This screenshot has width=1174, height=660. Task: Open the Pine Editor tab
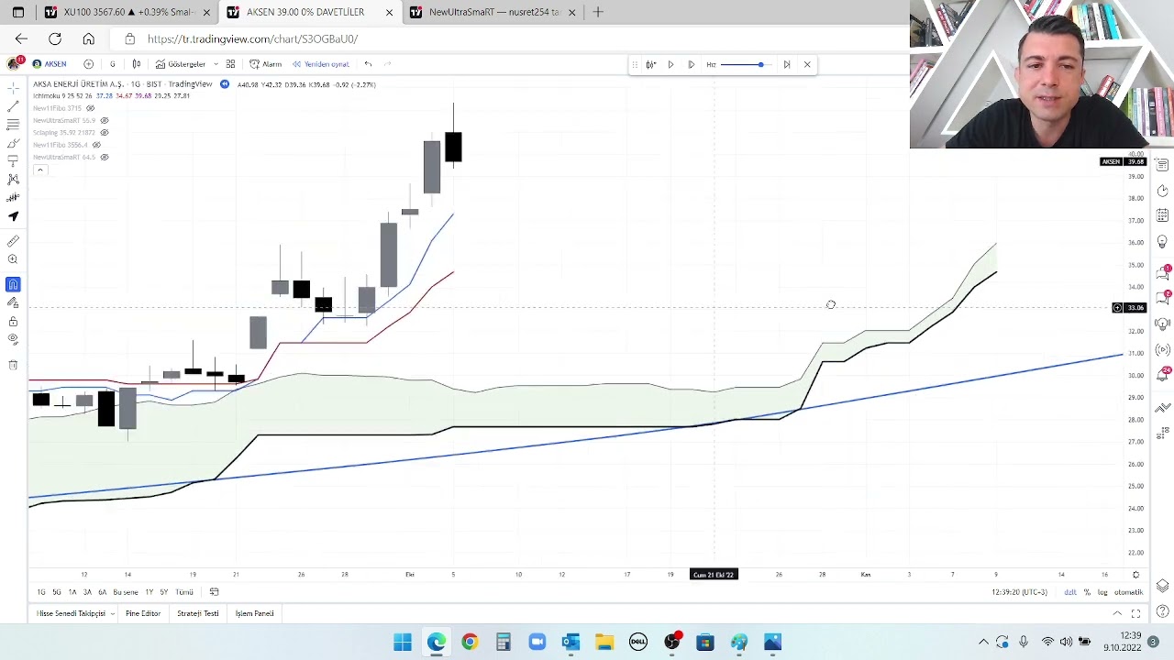(143, 613)
